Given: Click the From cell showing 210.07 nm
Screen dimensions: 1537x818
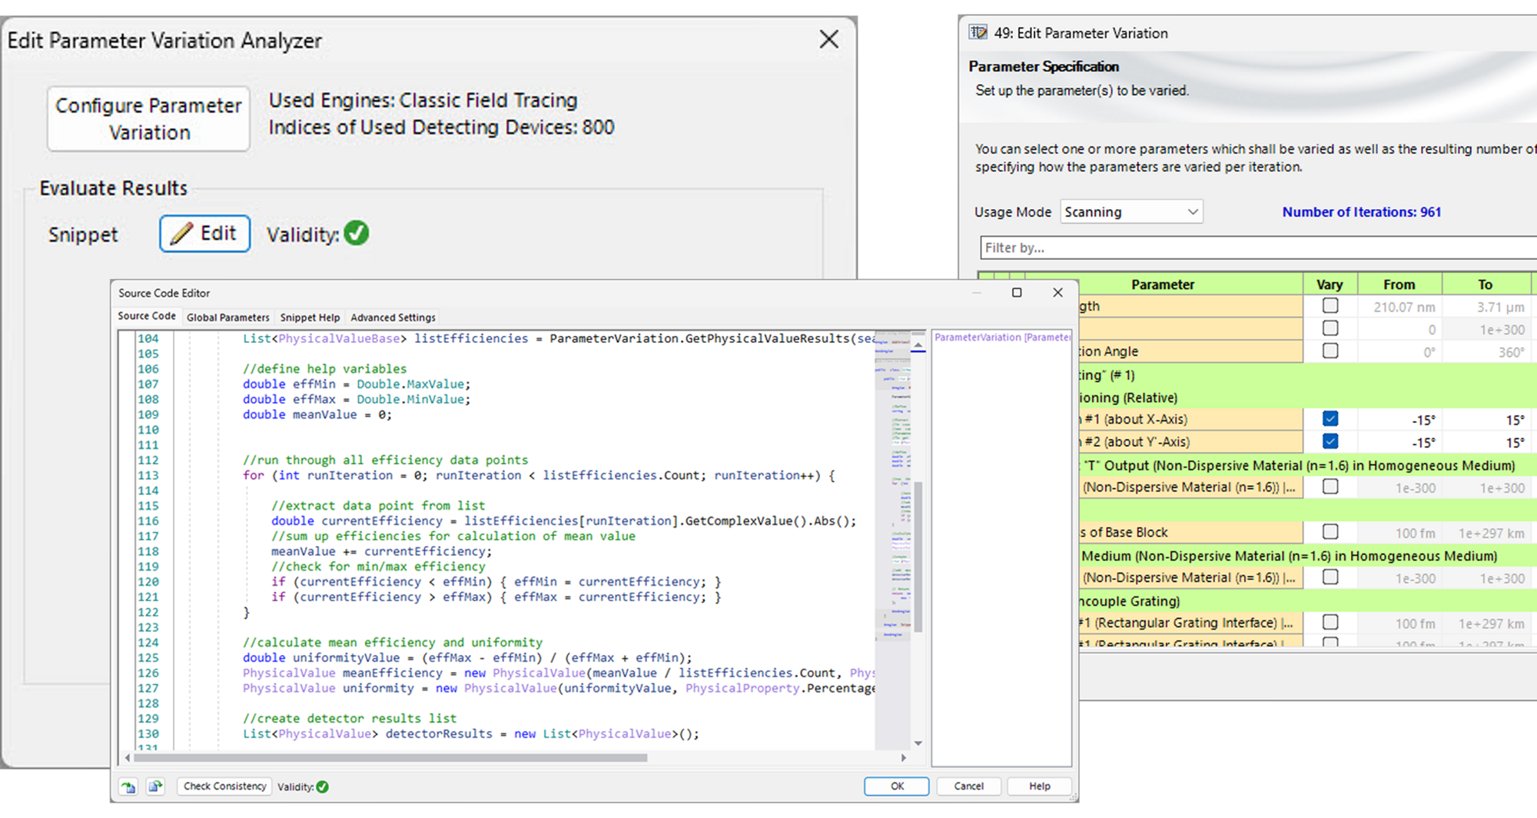Looking at the screenshot, I should [1399, 307].
